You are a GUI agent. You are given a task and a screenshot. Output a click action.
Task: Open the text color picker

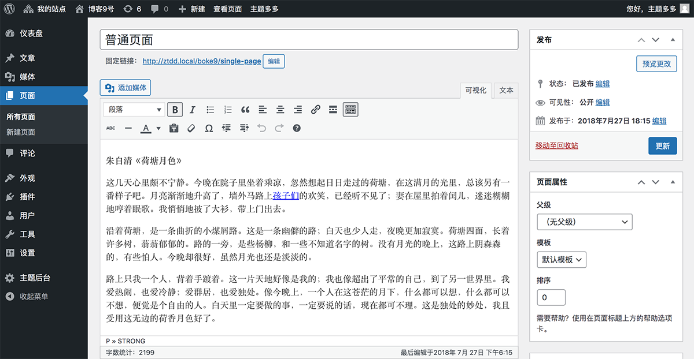point(146,128)
